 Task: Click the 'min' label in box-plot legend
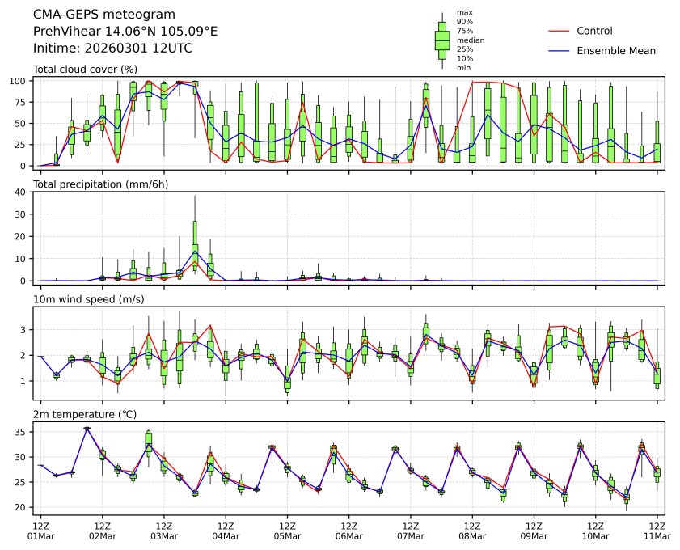(x=463, y=68)
